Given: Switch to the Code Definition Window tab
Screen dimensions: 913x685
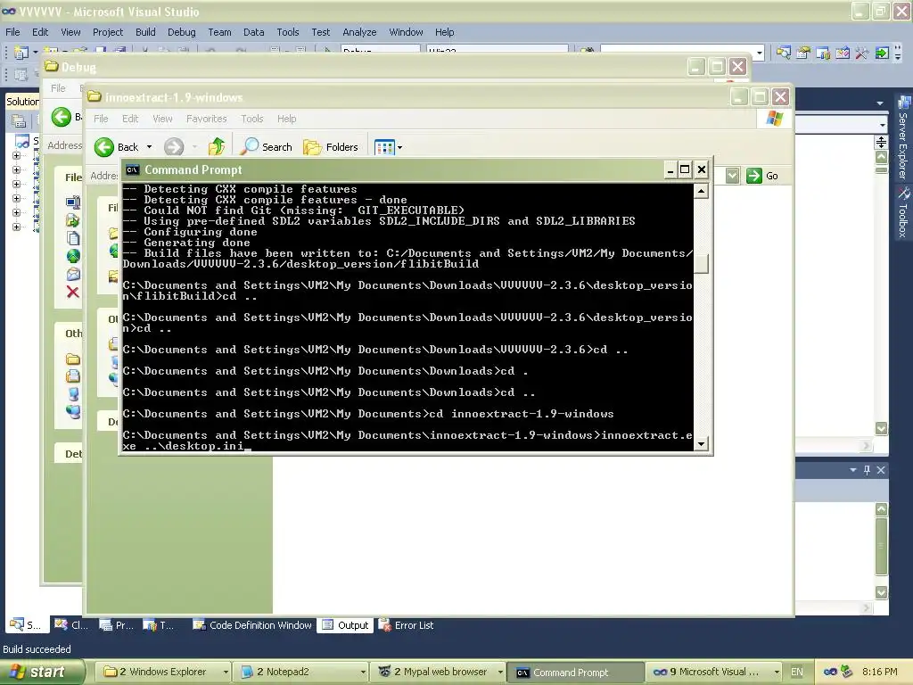Looking at the screenshot, I should 252,625.
